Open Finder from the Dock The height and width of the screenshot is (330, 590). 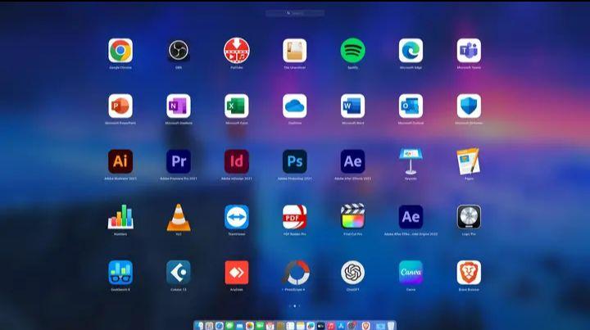199,325
